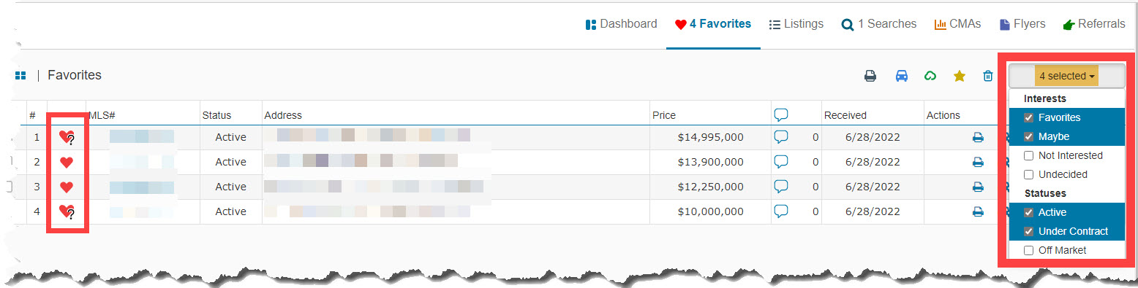
Task: Collapse the 4 selected filter dropdown
Action: click(1066, 76)
